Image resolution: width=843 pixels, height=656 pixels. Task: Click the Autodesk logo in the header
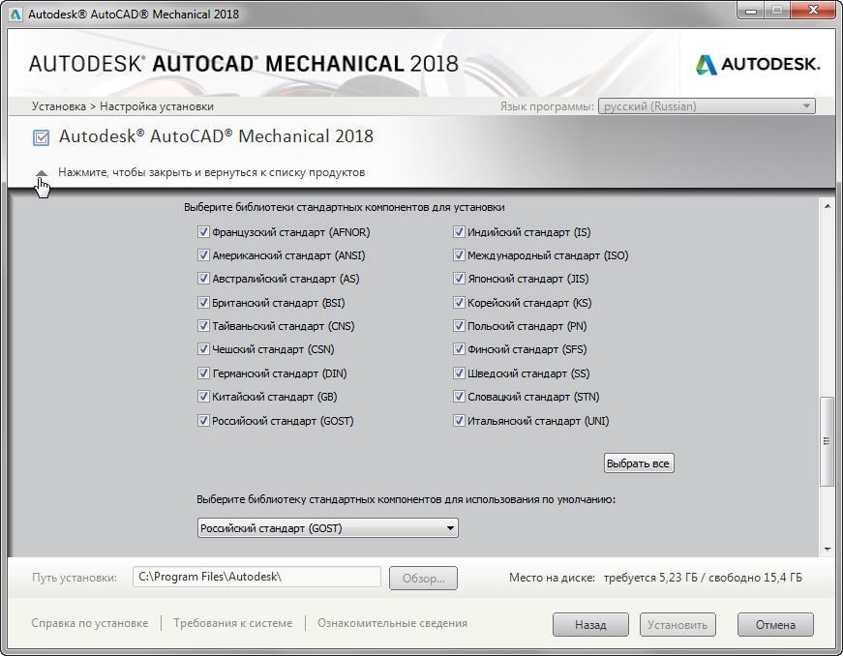[x=758, y=65]
